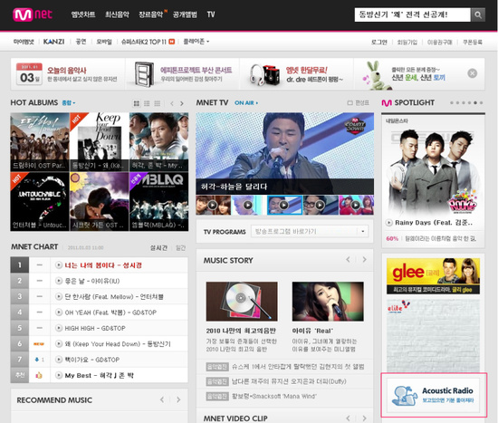Open the Hot Albums category dropdown

[69, 103]
